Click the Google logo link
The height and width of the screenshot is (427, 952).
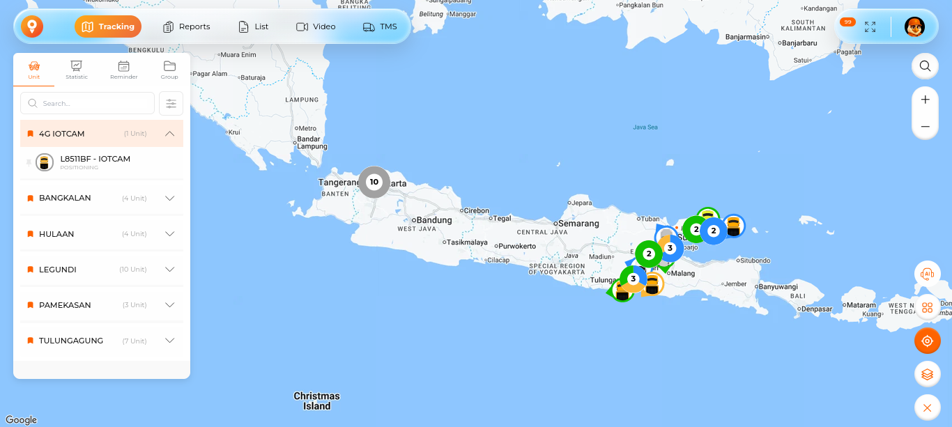point(21,419)
